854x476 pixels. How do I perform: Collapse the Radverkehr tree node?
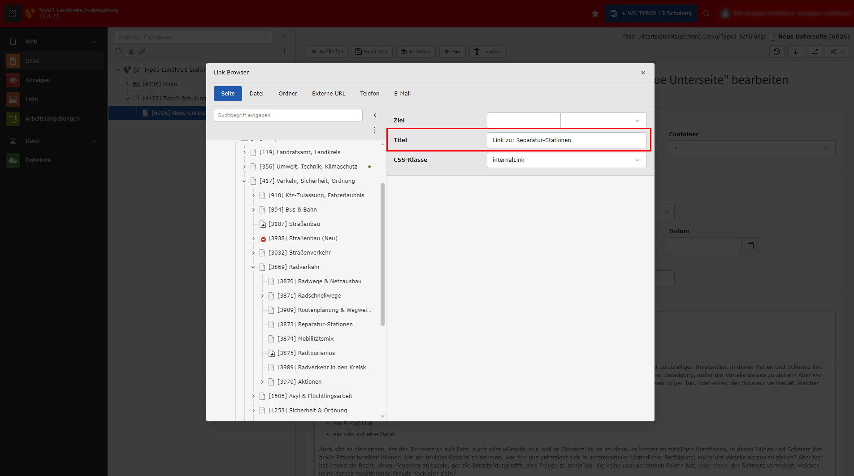253,267
